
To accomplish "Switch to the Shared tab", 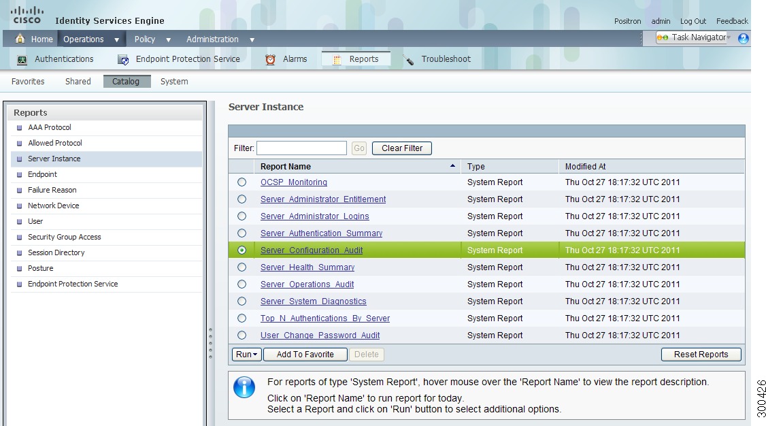I will click(78, 82).
